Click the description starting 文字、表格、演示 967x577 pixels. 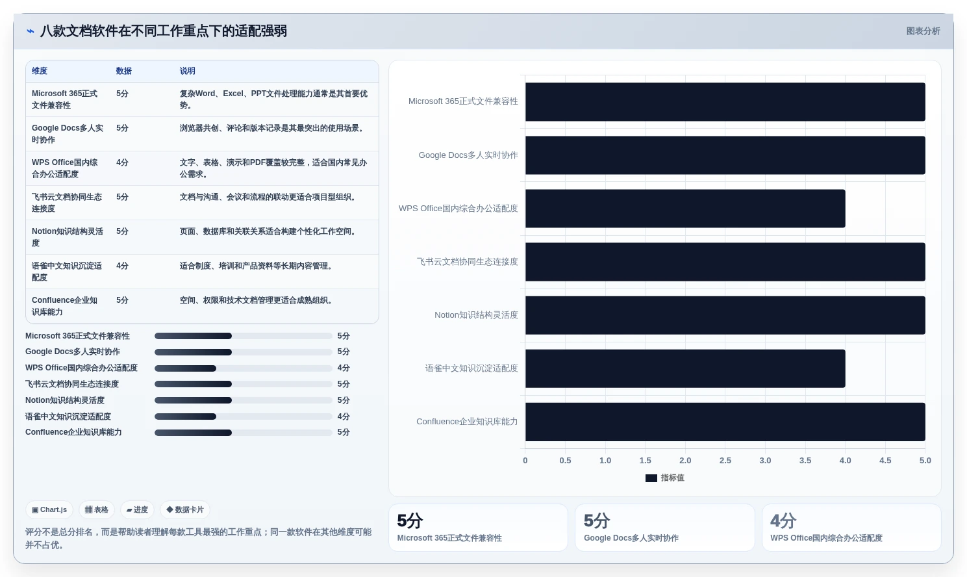tap(273, 168)
